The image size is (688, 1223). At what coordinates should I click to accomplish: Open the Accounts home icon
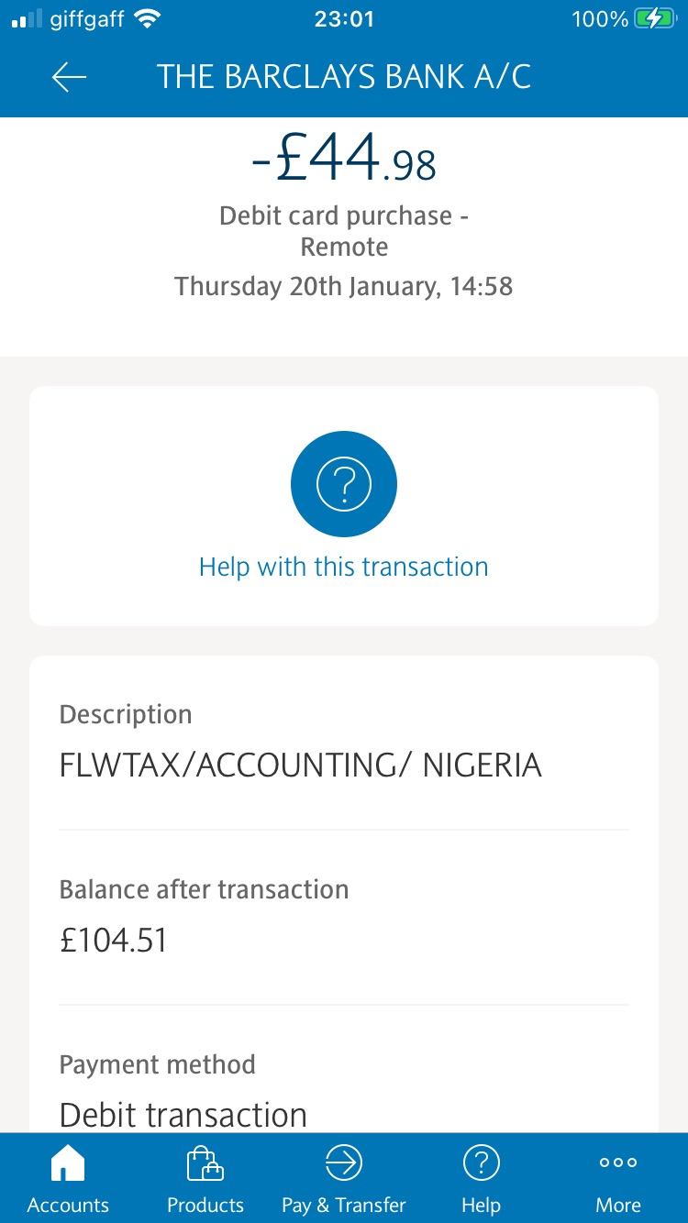tap(68, 1164)
